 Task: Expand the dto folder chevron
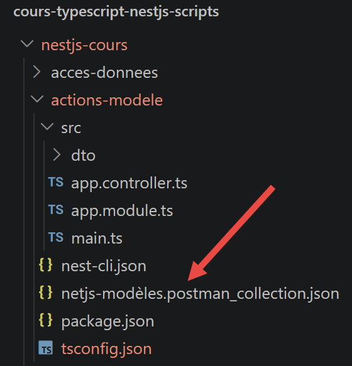pos(57,155)
